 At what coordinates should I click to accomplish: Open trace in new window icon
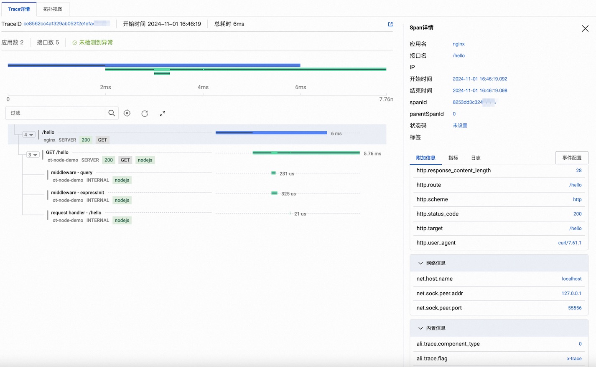pos(390,24)
